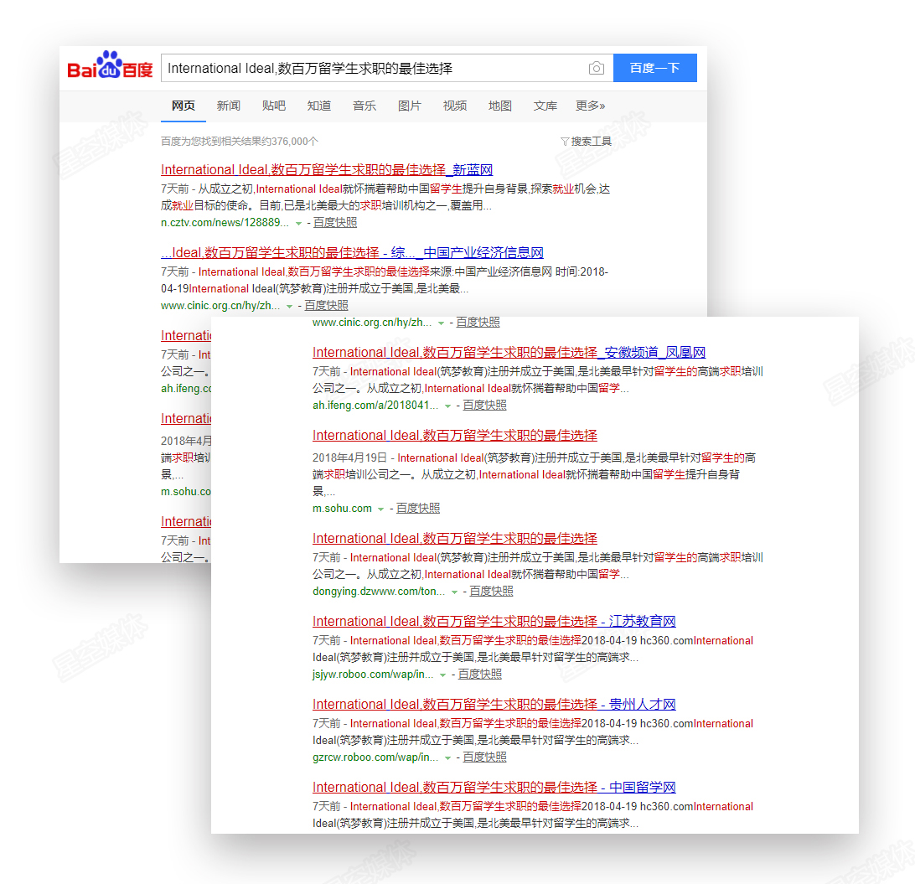Switch to the 新闻 tab
This screenshot has height=884, width=915.
pos(228,106)
